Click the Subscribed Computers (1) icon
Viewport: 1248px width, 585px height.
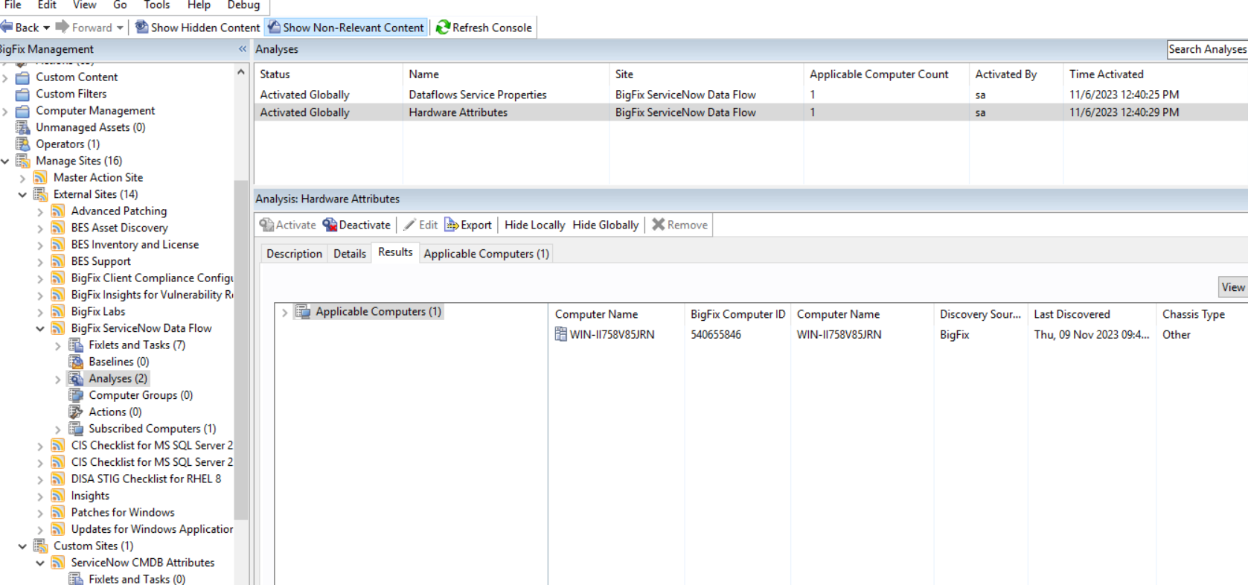[x=76, y=429]
